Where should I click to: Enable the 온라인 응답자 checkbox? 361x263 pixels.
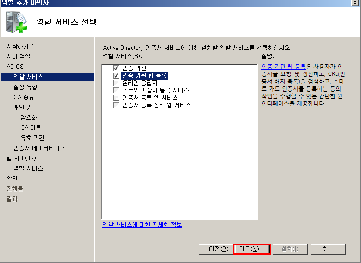(116, 83)
